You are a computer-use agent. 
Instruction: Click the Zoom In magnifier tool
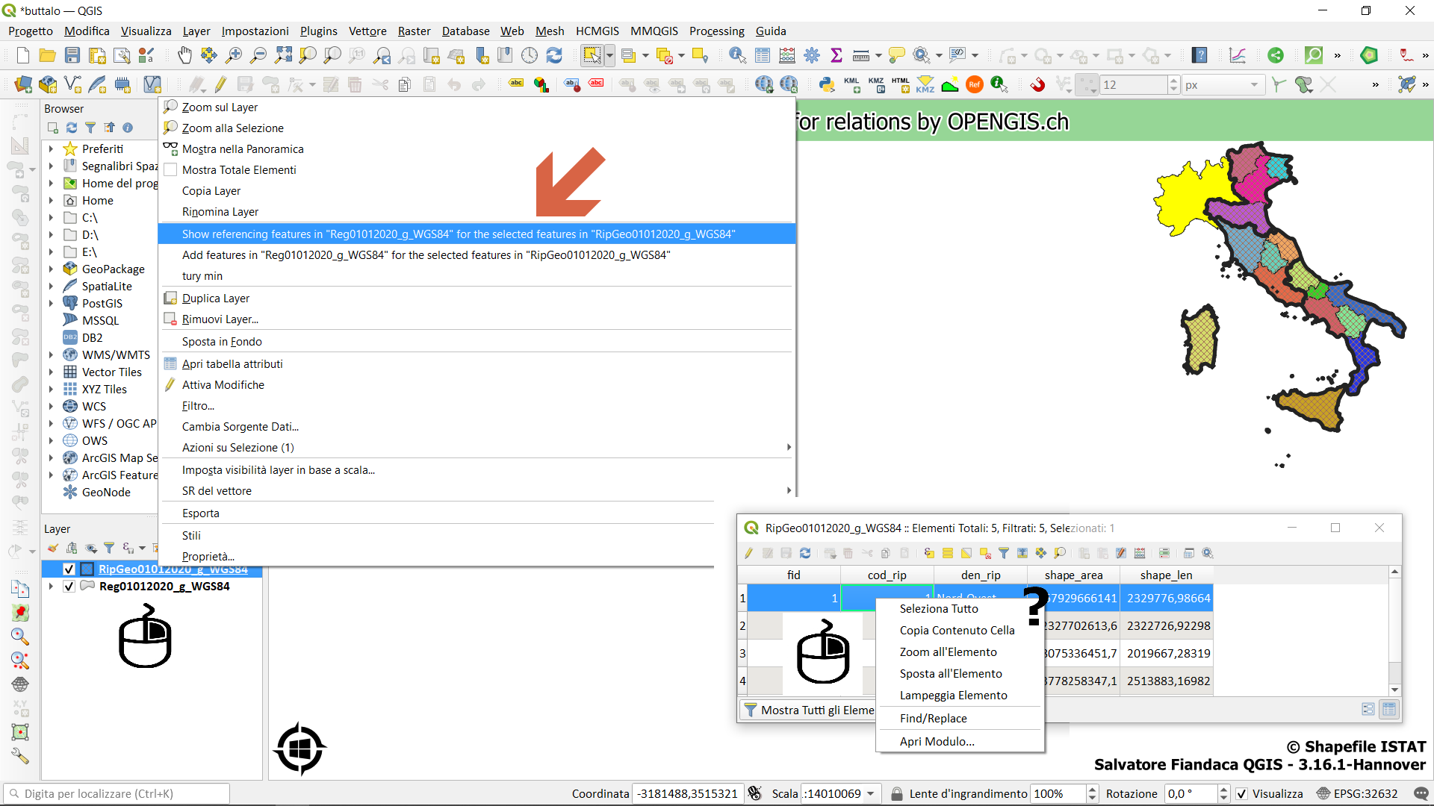click(234, 55)
